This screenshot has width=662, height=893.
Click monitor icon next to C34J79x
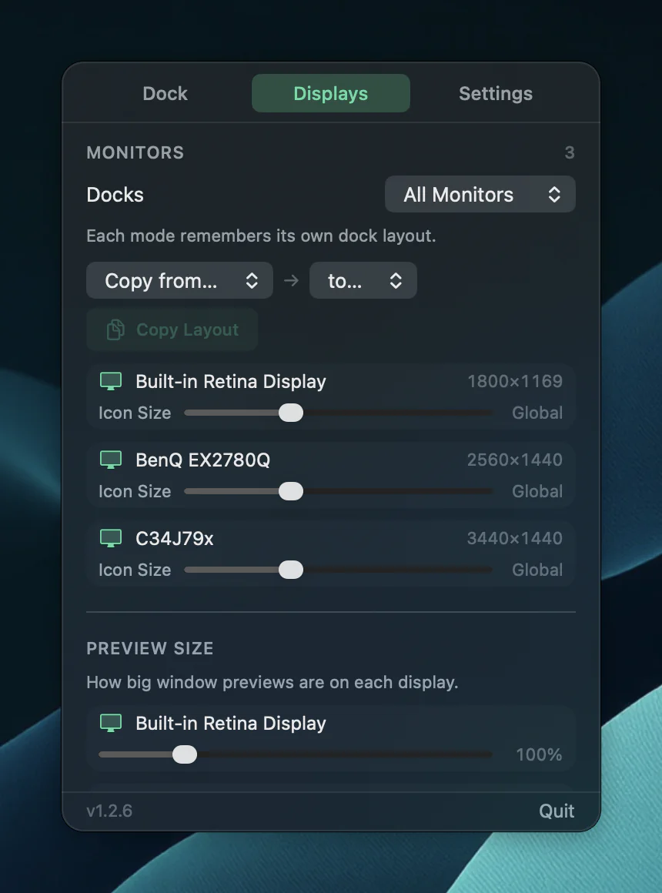(x=111, y=538)
